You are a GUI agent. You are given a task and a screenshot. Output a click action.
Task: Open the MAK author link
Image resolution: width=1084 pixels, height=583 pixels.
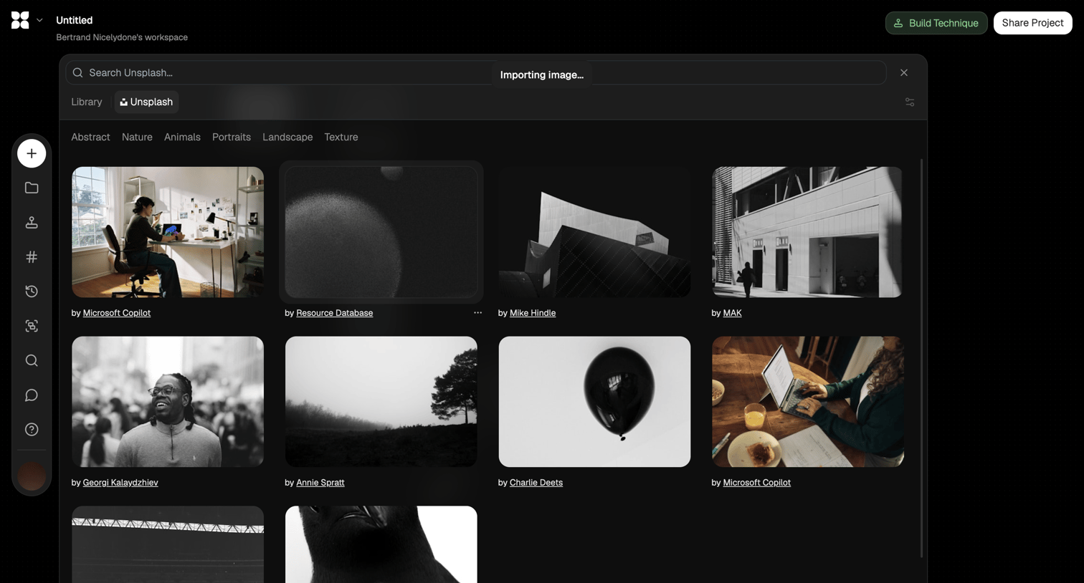click(732, 313)
